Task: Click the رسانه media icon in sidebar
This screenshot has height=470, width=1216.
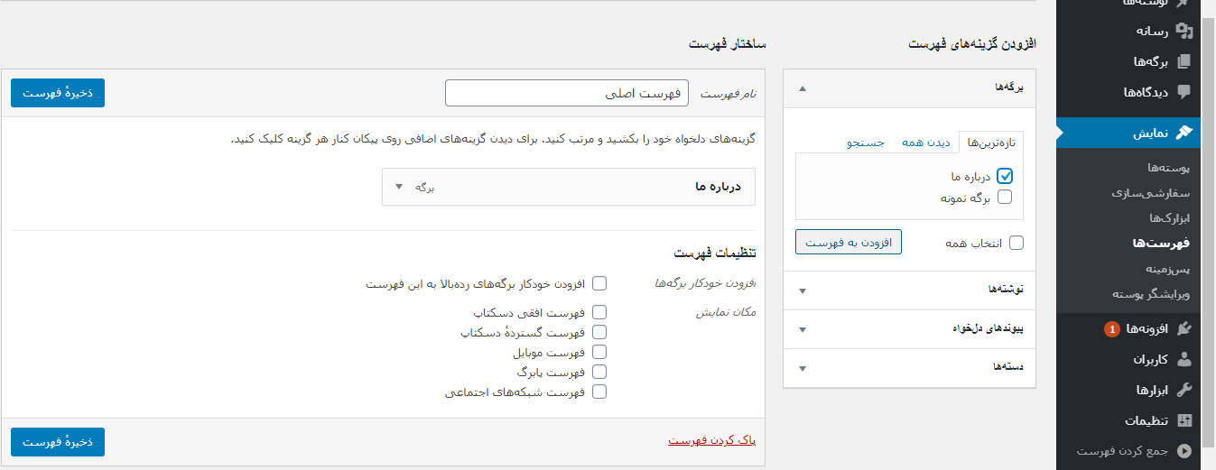Action: click(x=1184, y=31)
